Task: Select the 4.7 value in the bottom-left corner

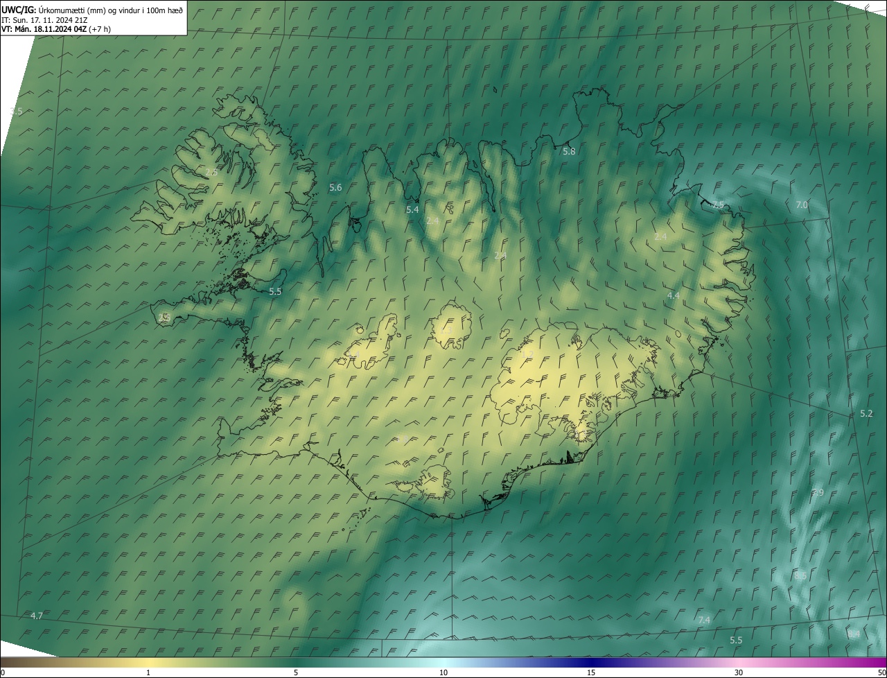Action: coord(37,616)
